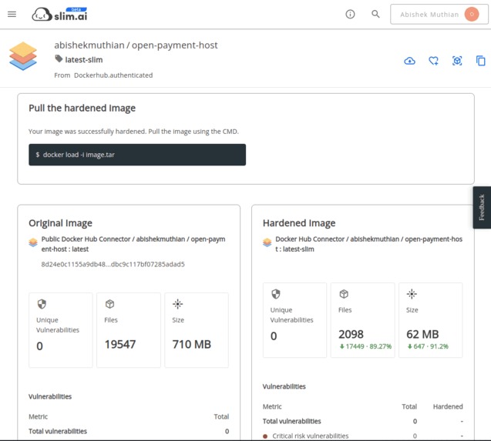Viewport: 491px width, 441px height.
Task: Click Dockerhub.authenticated source text
Action: 113,75
